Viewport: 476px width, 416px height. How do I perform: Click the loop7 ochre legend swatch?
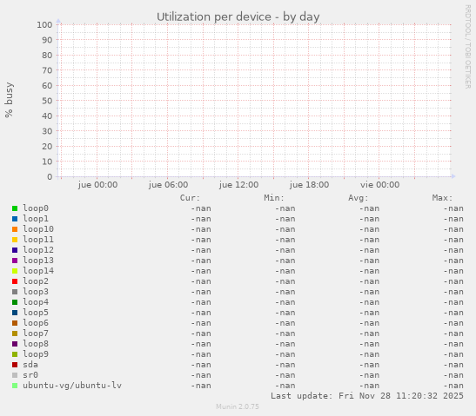[x=15, y=333]
